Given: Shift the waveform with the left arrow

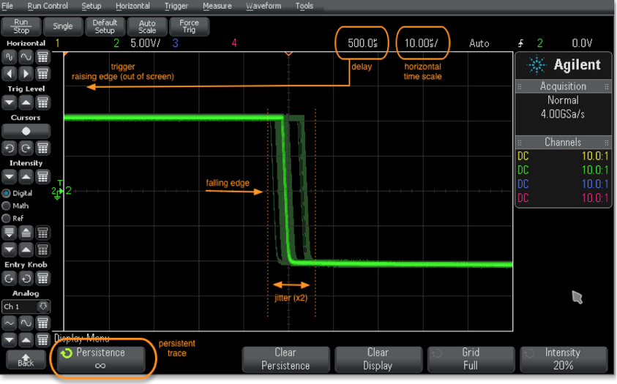Looking at the screenshot, I should point(9,73).
